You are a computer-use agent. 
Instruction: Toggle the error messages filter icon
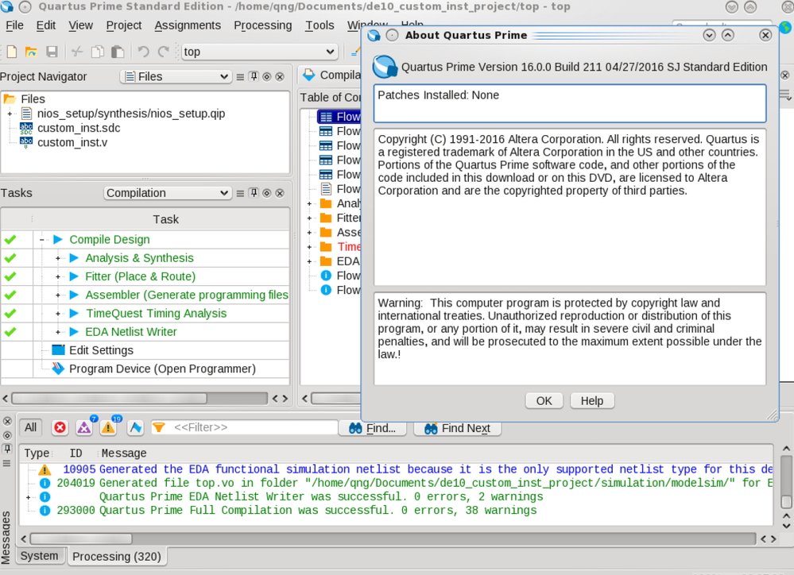(60, 428)
